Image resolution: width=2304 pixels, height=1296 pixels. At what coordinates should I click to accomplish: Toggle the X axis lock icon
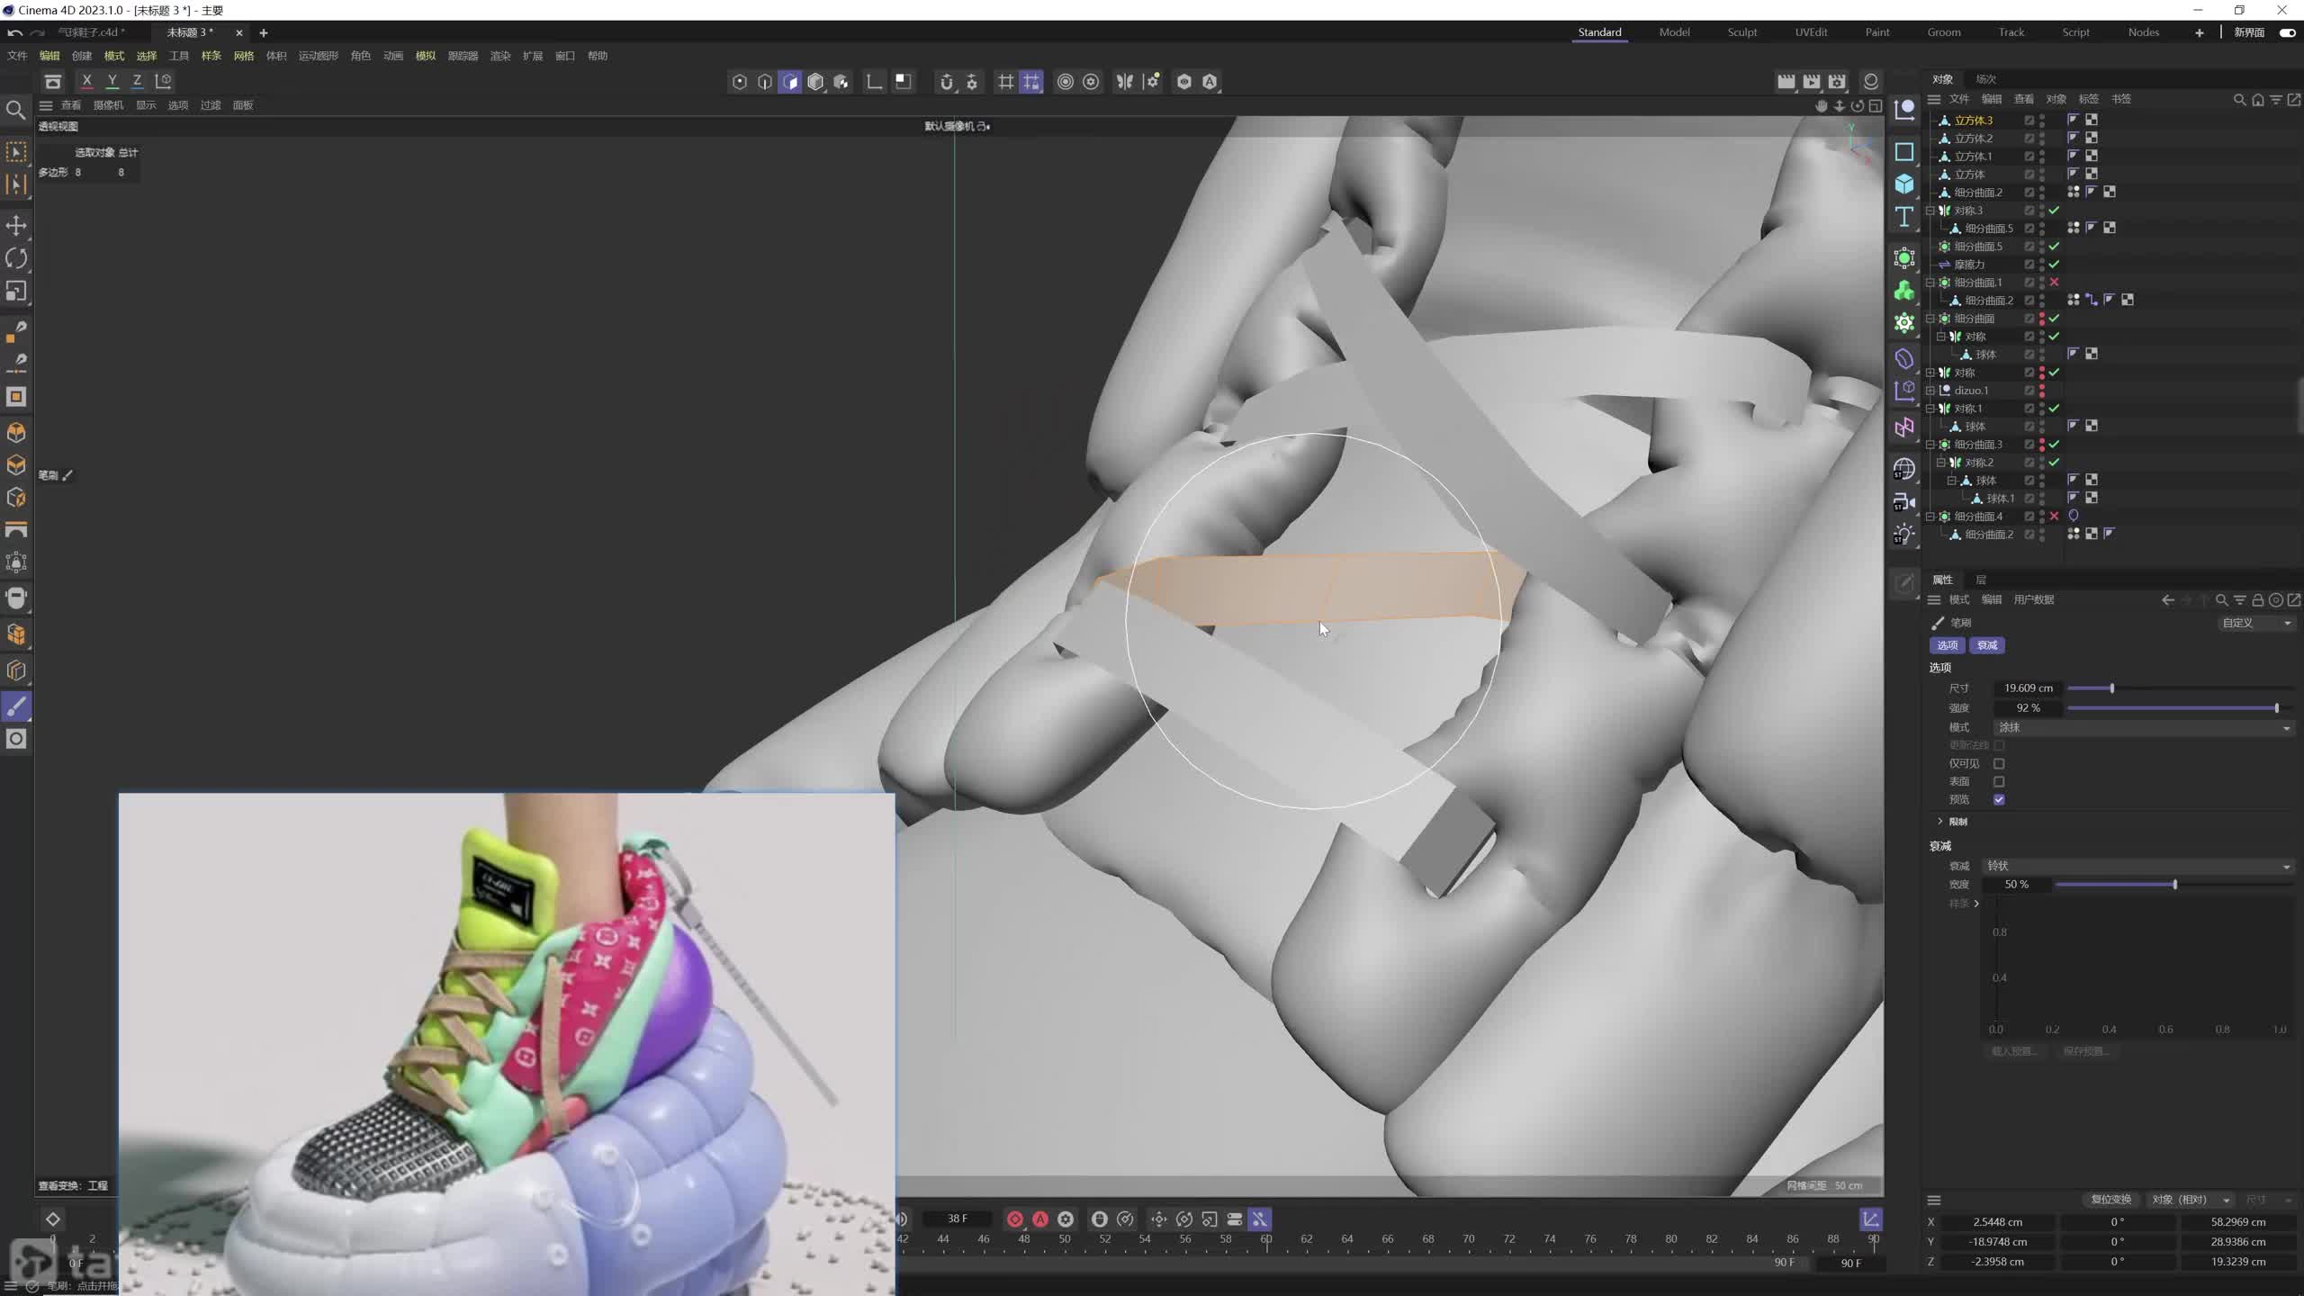[86, 81]
